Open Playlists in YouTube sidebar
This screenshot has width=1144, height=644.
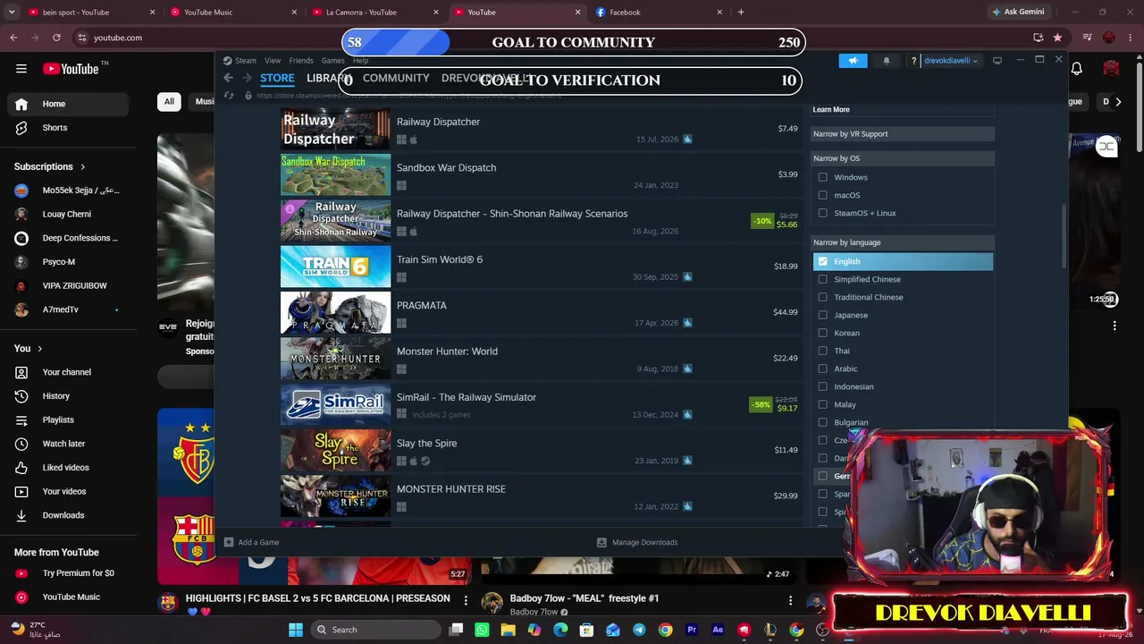(68, 420)
